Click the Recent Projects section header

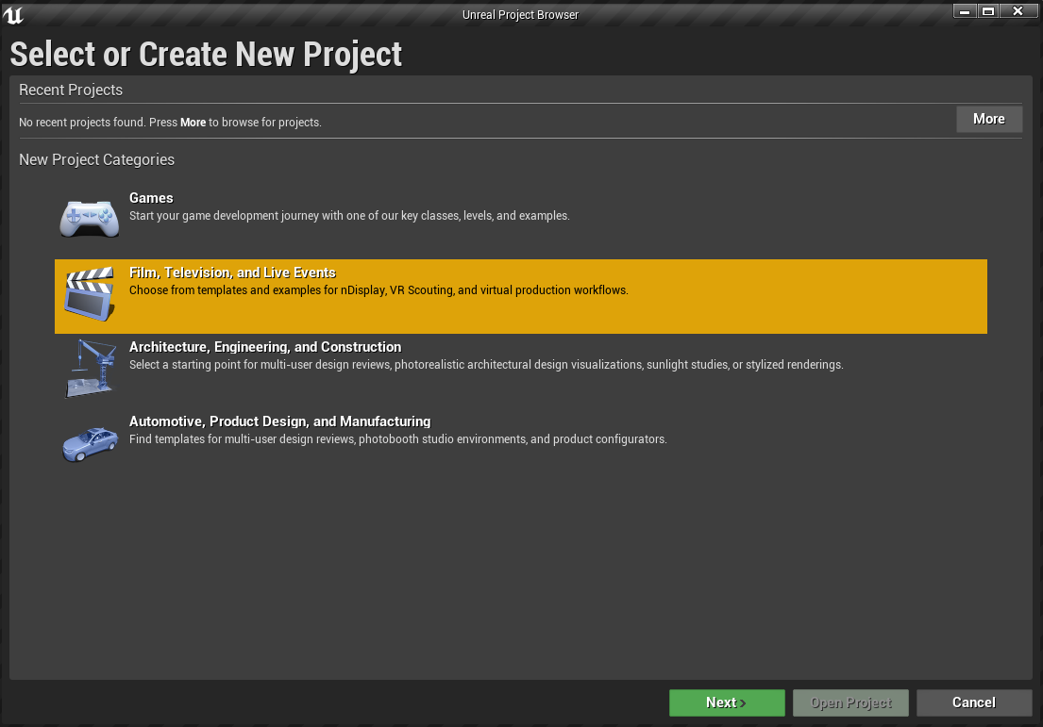pos(71,90)
